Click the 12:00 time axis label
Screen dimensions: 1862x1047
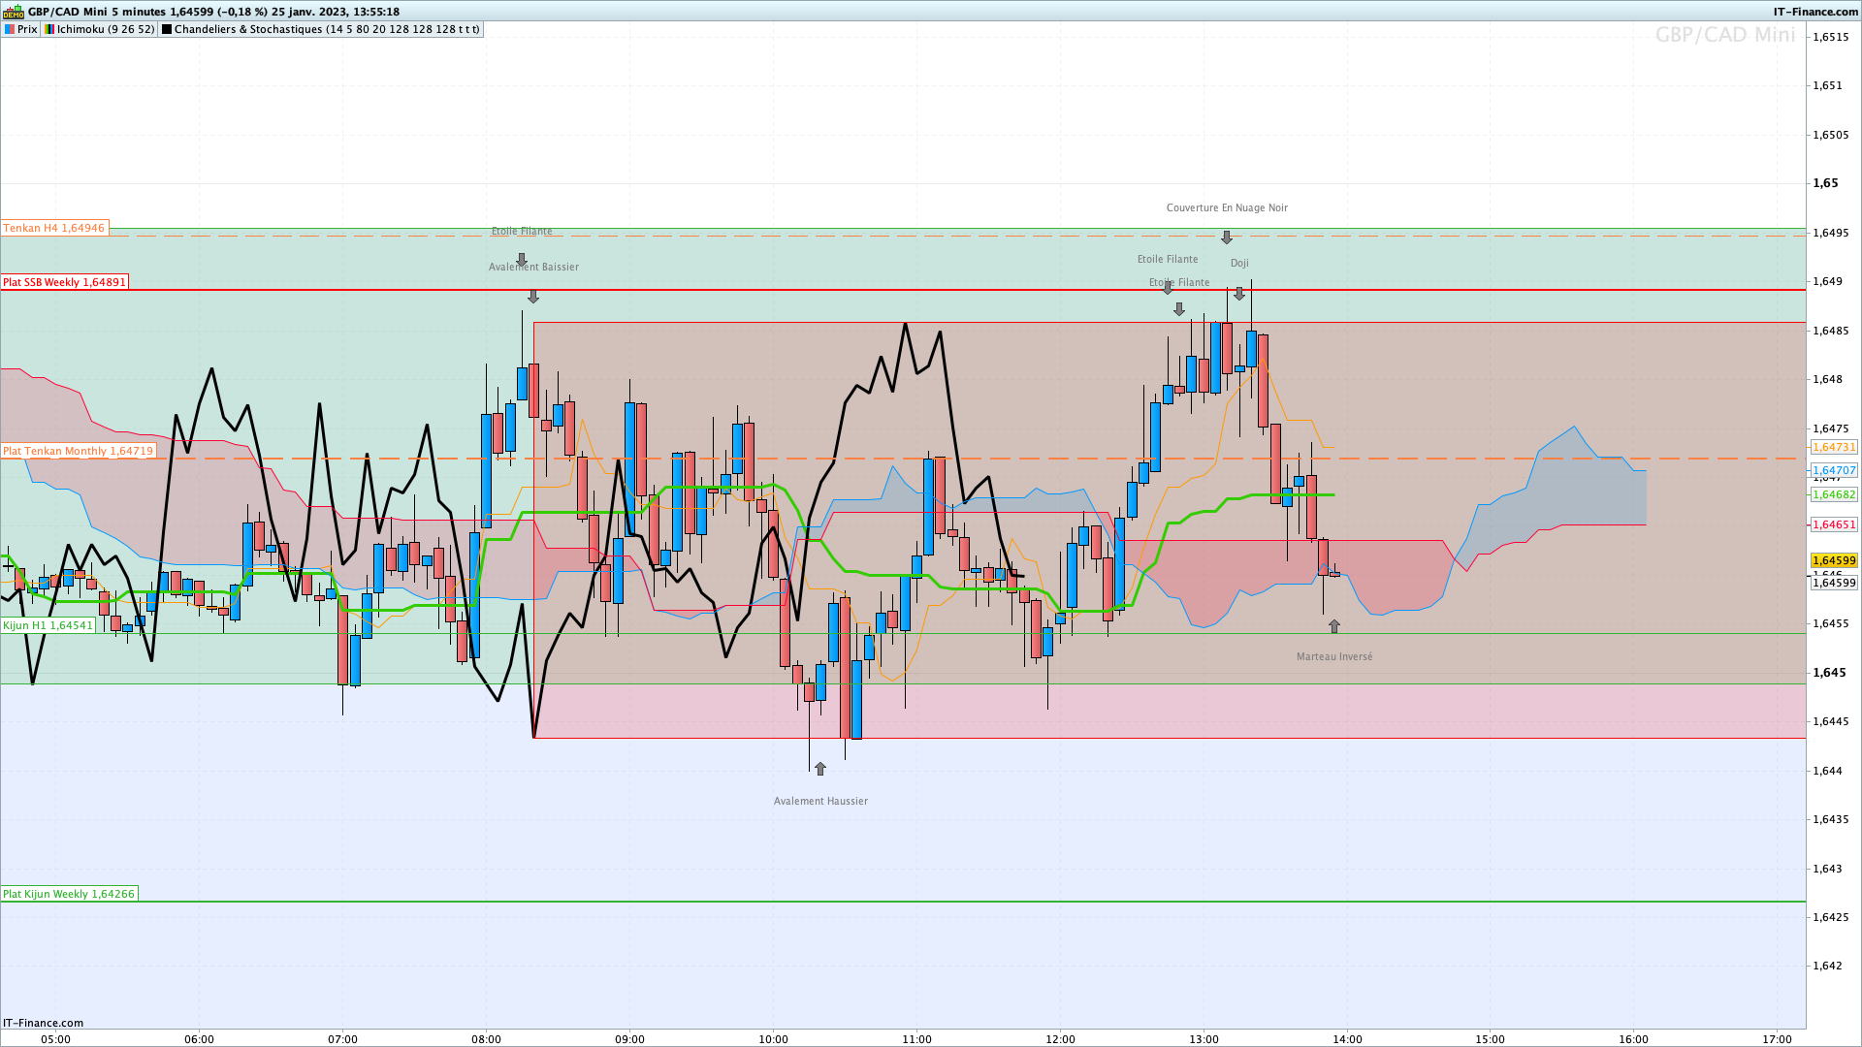point(1060,1039)
